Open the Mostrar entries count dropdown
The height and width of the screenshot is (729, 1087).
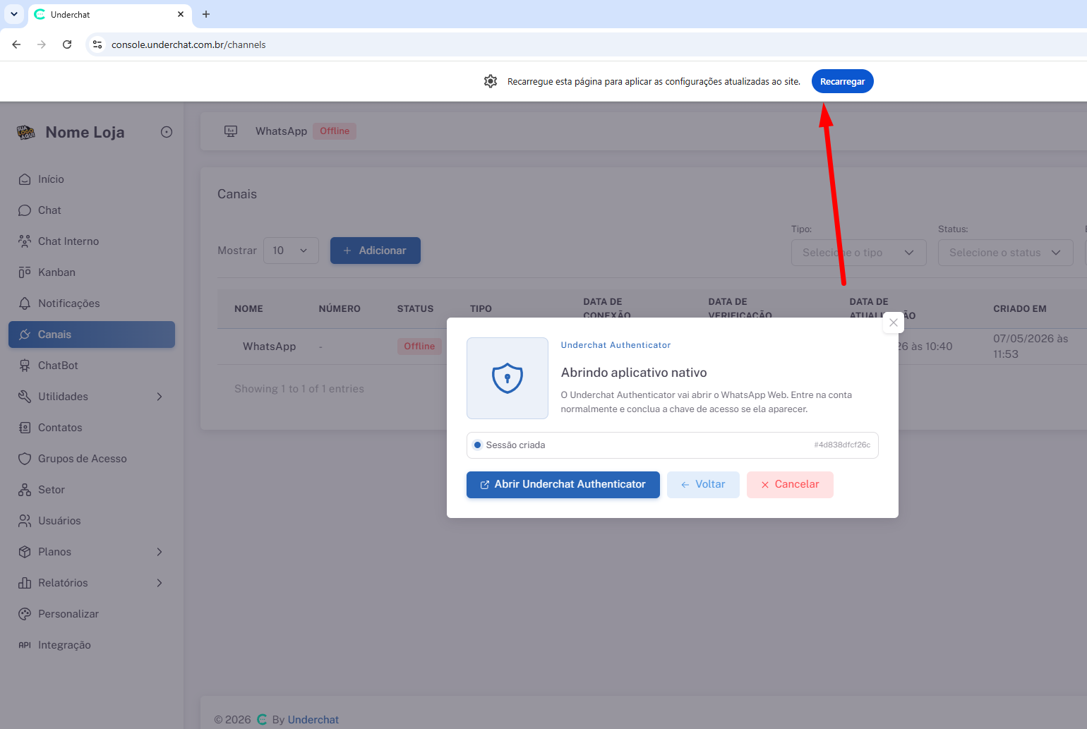291,251
